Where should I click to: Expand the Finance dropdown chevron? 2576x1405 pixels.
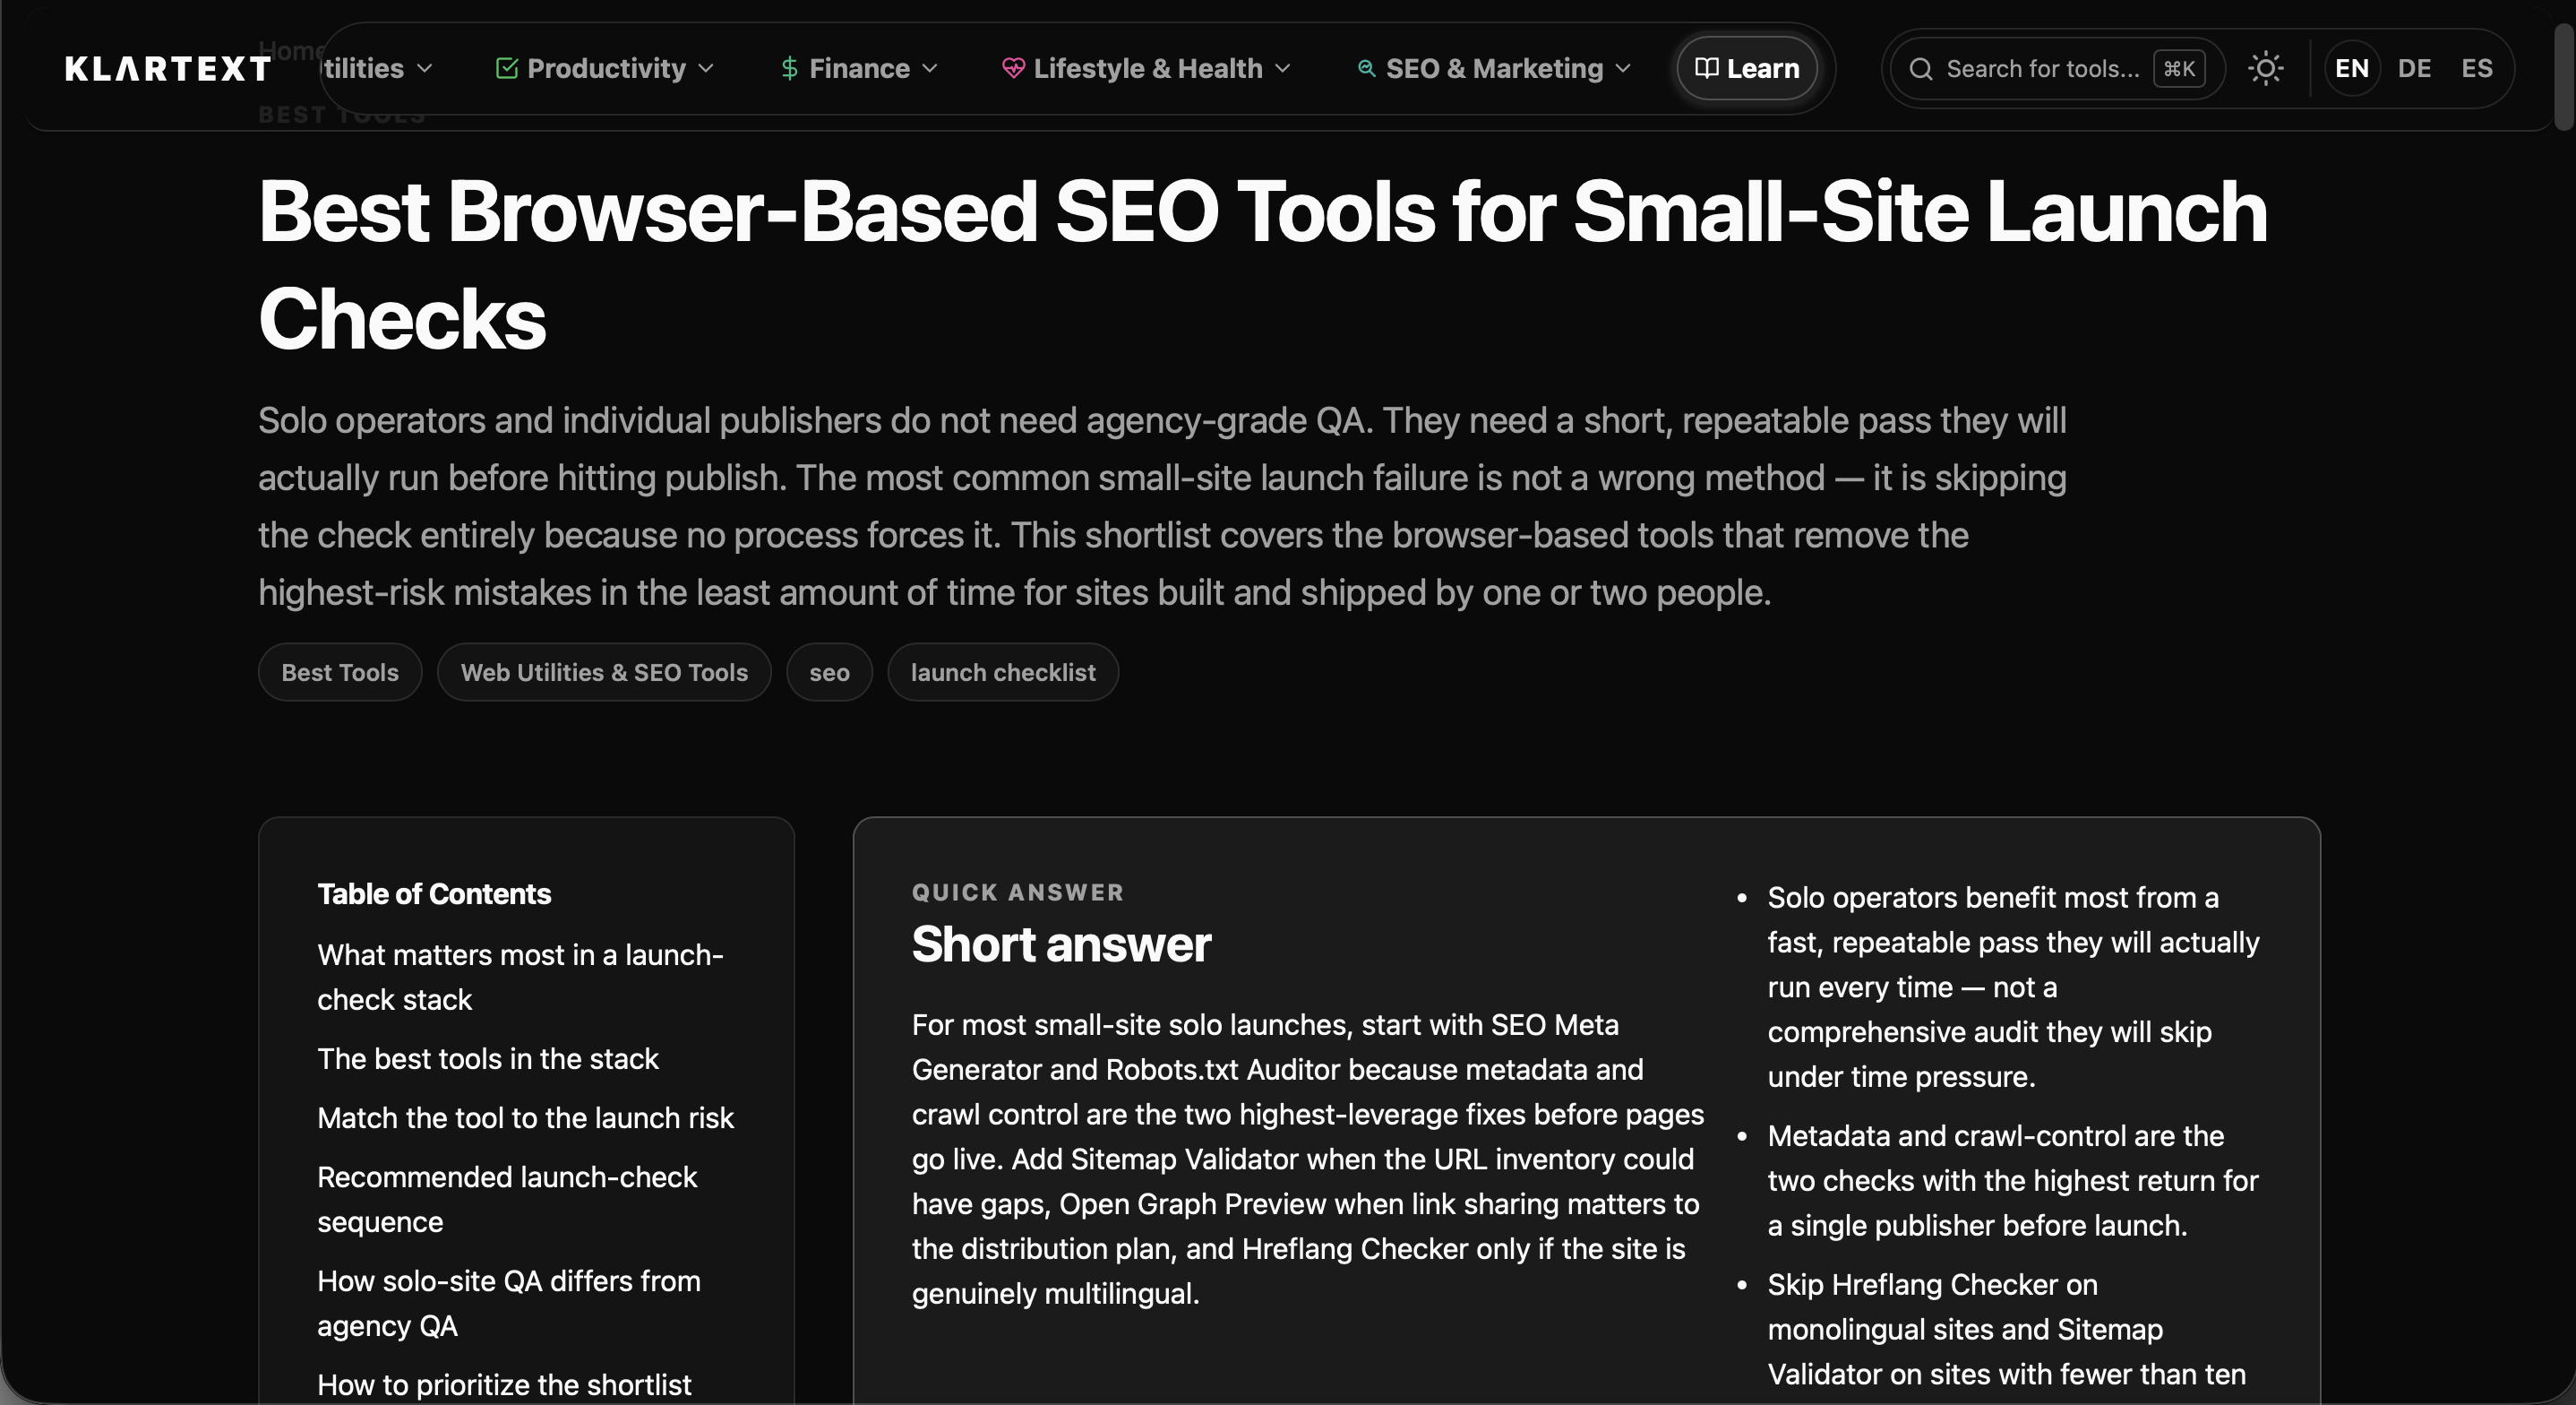930,69
